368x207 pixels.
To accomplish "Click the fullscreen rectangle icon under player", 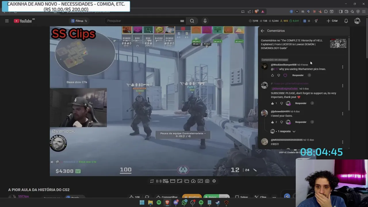I will tap(179, 181).
